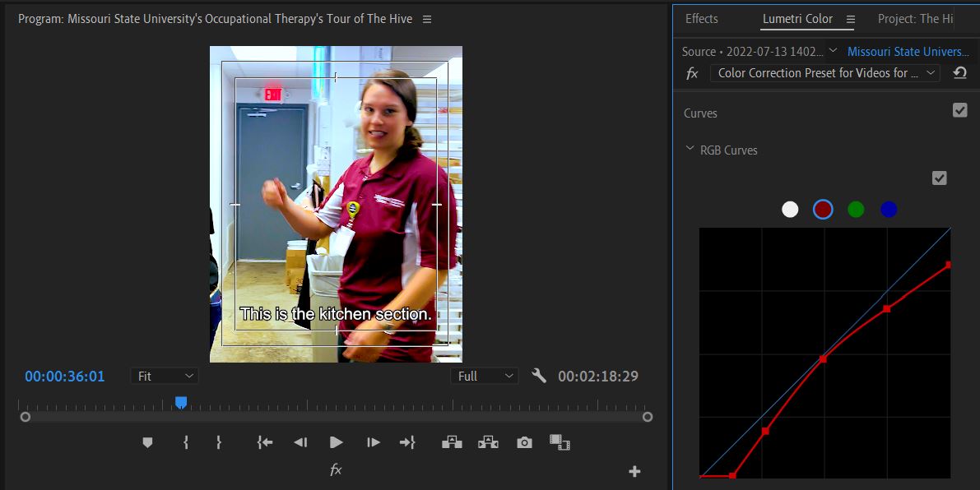Click the Lift button
The height and width of the screenshot is (490, 980).
(x=452, y=442)
